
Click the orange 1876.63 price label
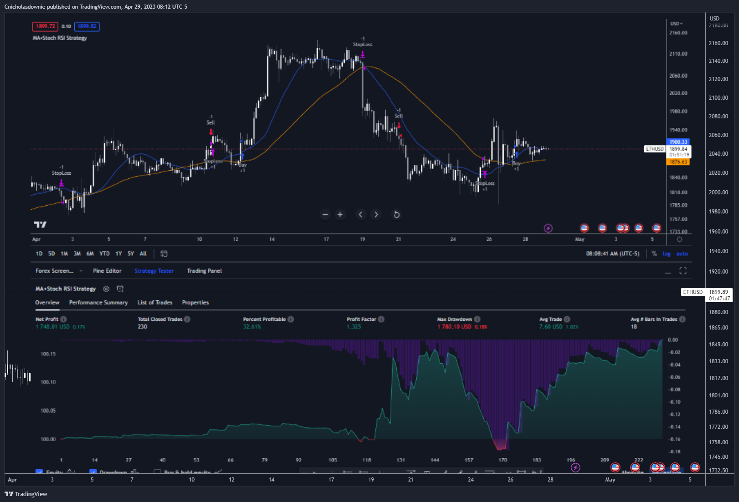tap(678, 162)
